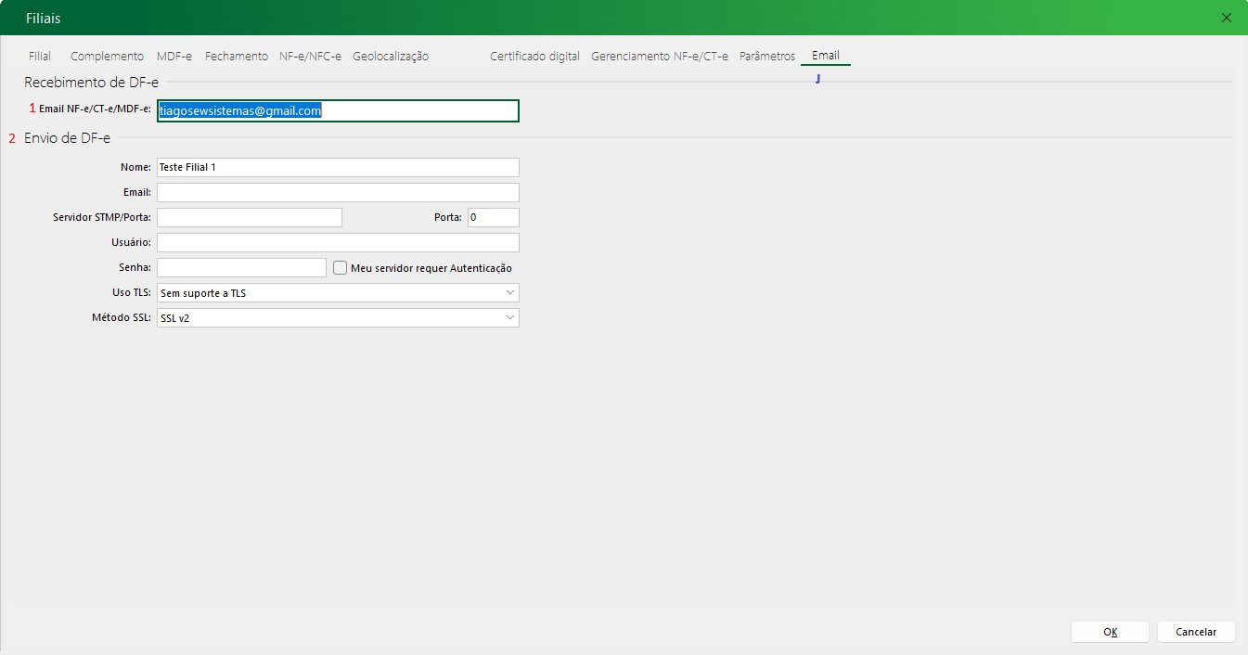Image resolution: width=1248 pixels, height=655 pixels.
Task: Switch to the Filial tab
Action: (x=40, y=57)
